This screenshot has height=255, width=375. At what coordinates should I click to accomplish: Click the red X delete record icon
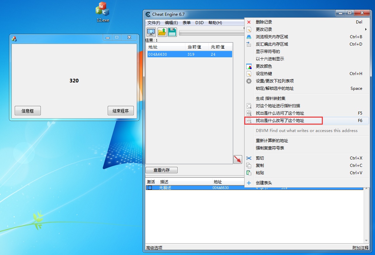pyautogui.click(x=249, y=22)
